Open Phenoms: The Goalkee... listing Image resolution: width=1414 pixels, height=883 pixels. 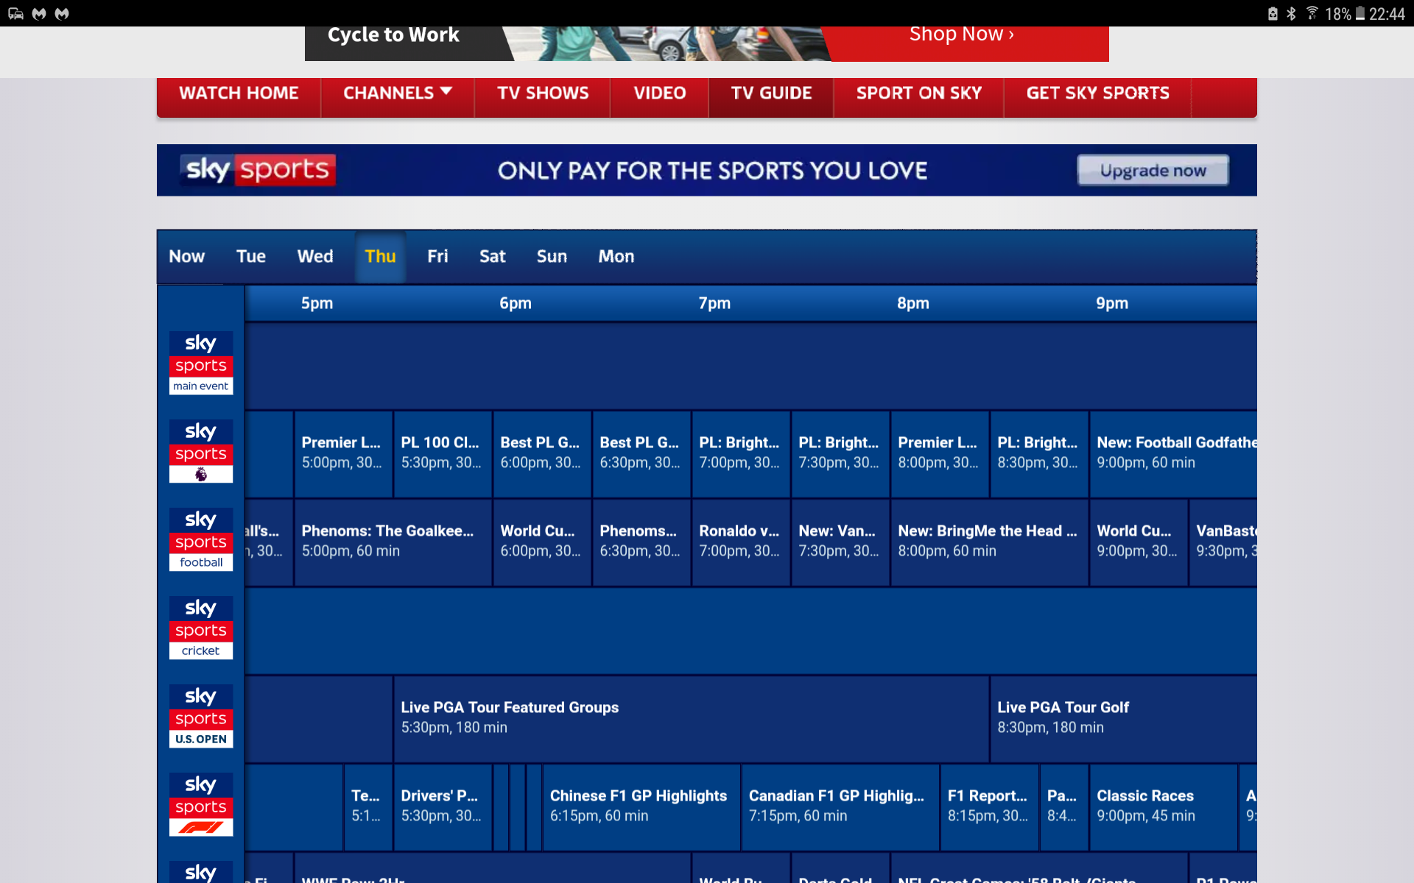(393, 542)
